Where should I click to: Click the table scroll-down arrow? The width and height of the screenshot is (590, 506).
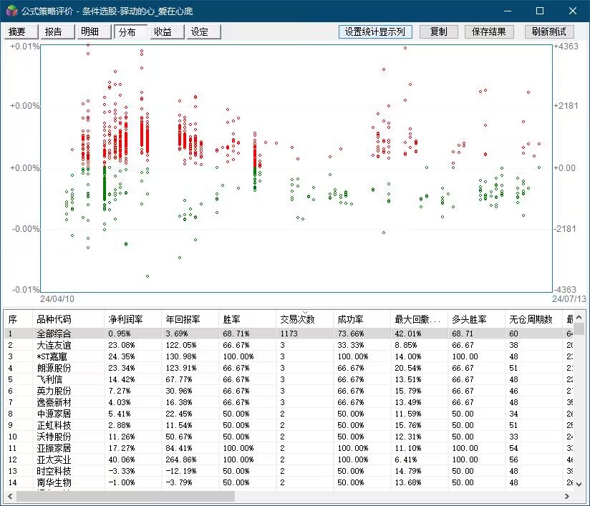click(579, 485)
